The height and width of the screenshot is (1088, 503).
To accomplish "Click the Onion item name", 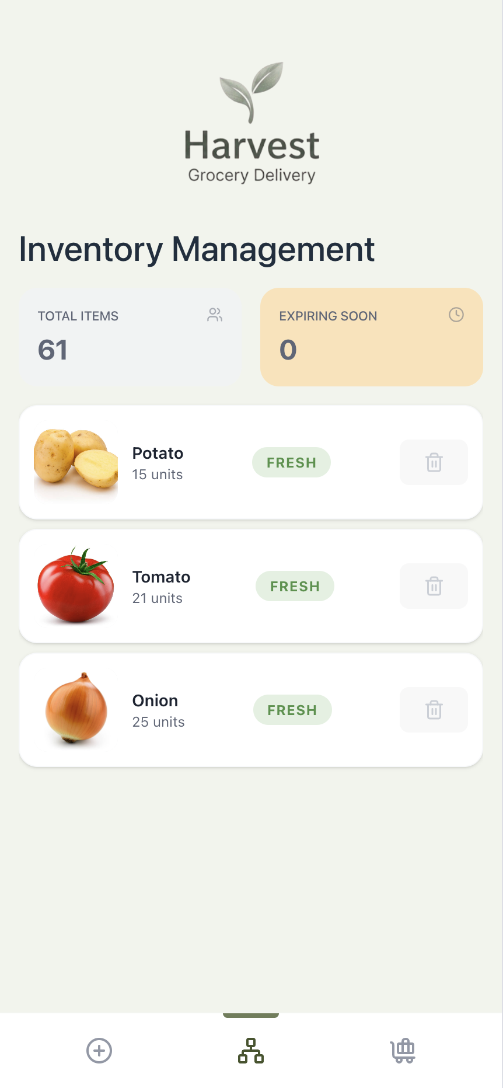I will 155,701.
